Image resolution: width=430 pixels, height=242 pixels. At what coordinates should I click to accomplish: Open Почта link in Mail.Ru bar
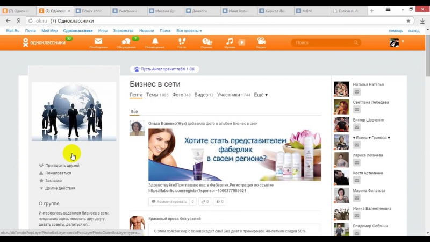pos(31,31)
